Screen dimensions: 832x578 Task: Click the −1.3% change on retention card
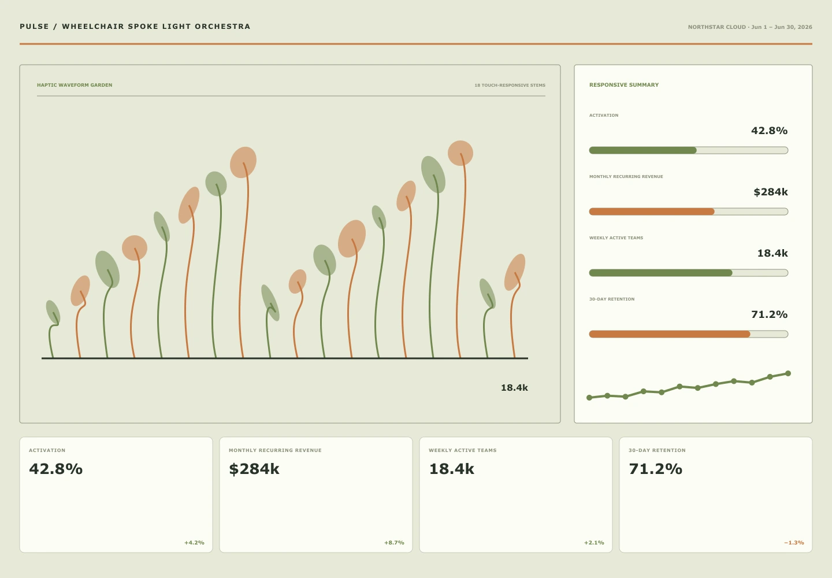(x=794, y=543)
